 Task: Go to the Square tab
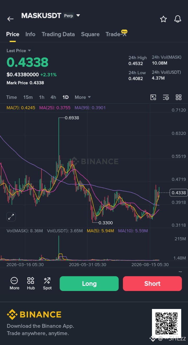tap(90, 34)
